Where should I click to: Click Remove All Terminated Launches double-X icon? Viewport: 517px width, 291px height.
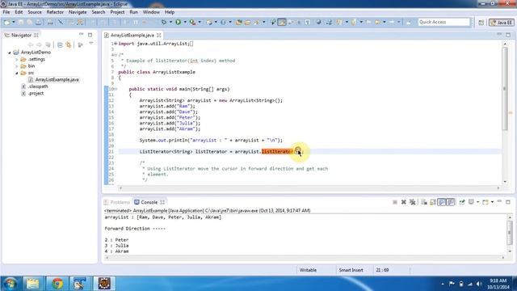(412, 202)
